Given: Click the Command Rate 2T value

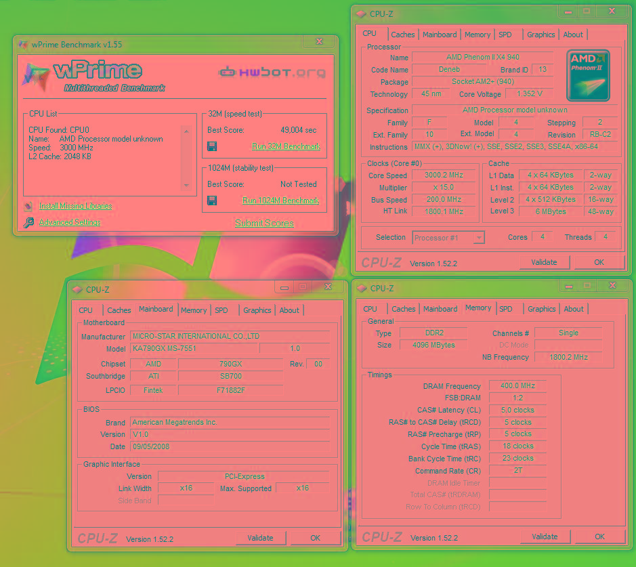Looking at the screenshot, I should click(x=517, y=471).
